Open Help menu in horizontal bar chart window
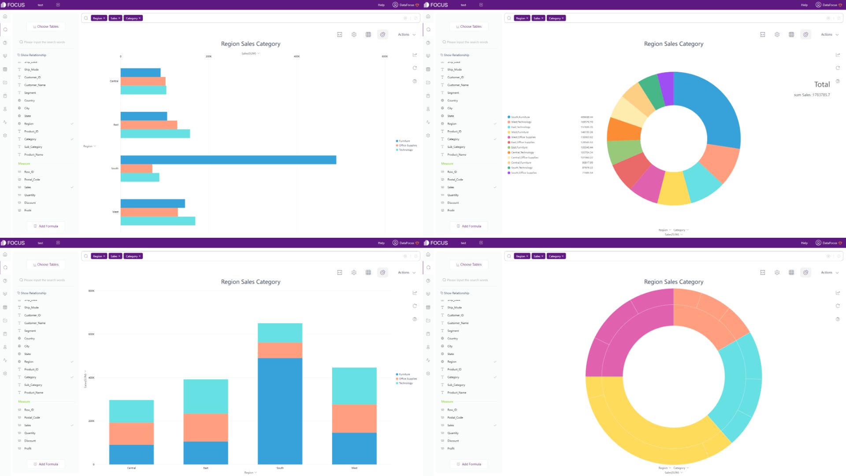846x476 pixels. coord(381,5)
